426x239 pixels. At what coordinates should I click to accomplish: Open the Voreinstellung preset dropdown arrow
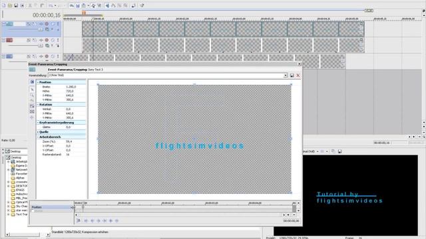[286, 75]
